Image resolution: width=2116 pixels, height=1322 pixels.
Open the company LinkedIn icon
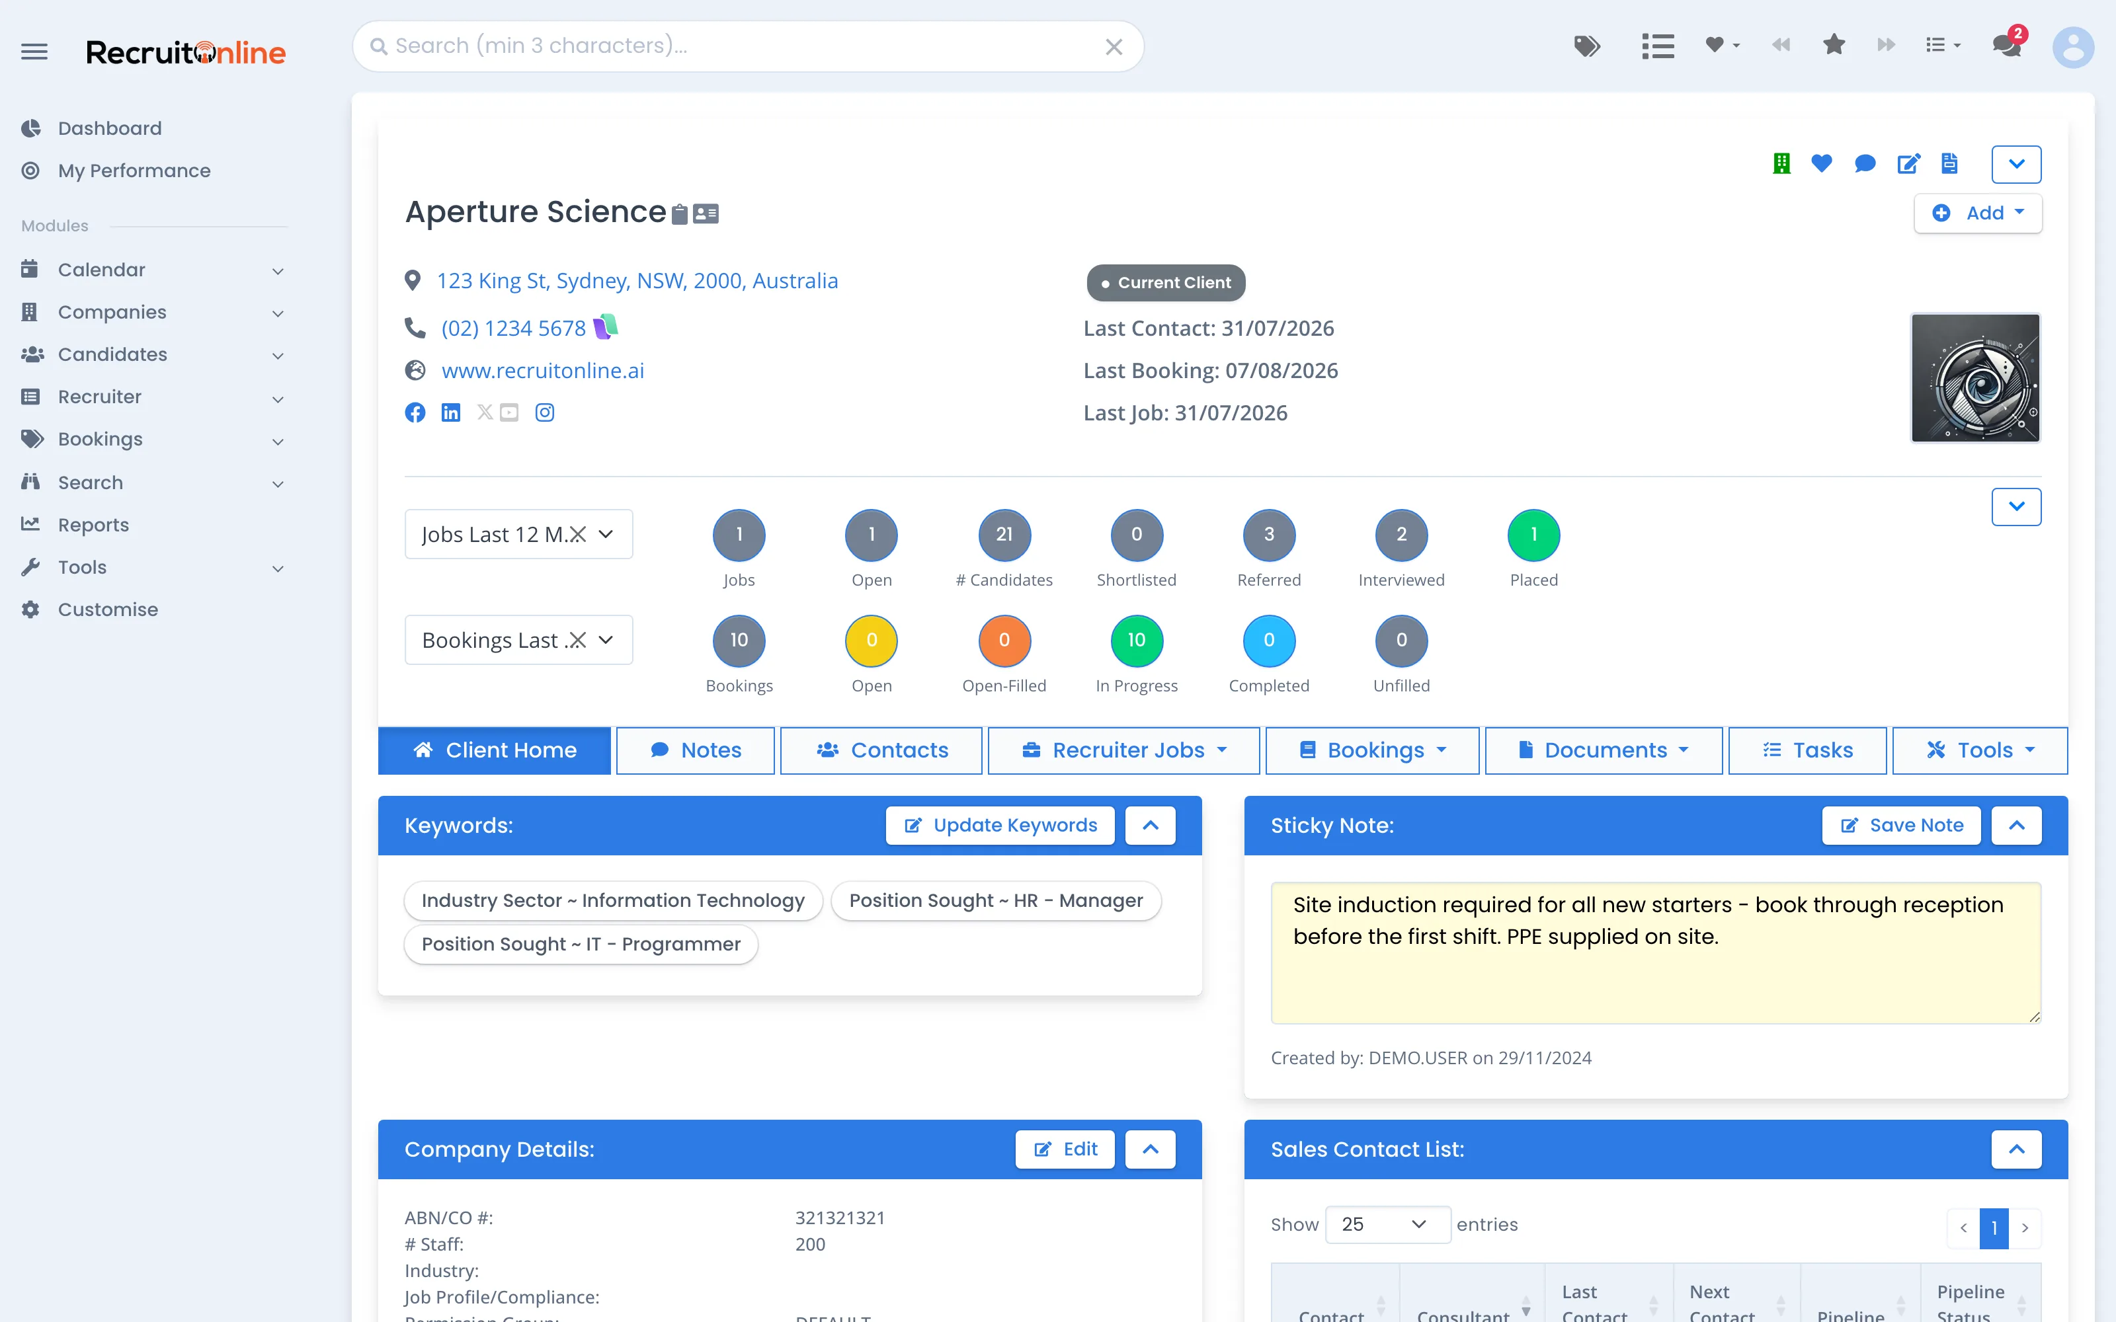450,412
